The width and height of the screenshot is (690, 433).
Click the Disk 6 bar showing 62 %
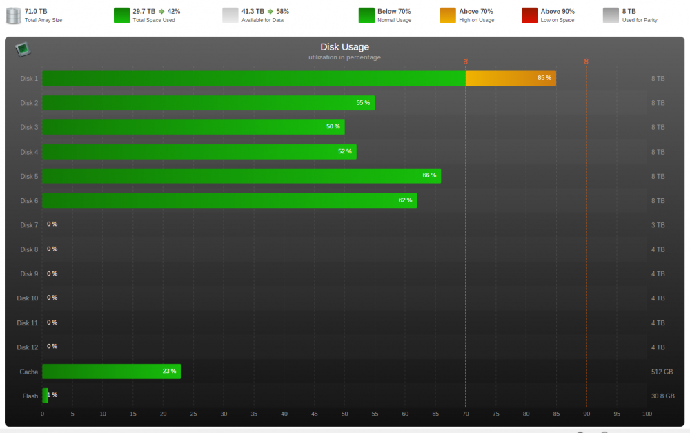pyautogui.click(x=230, y=200)
